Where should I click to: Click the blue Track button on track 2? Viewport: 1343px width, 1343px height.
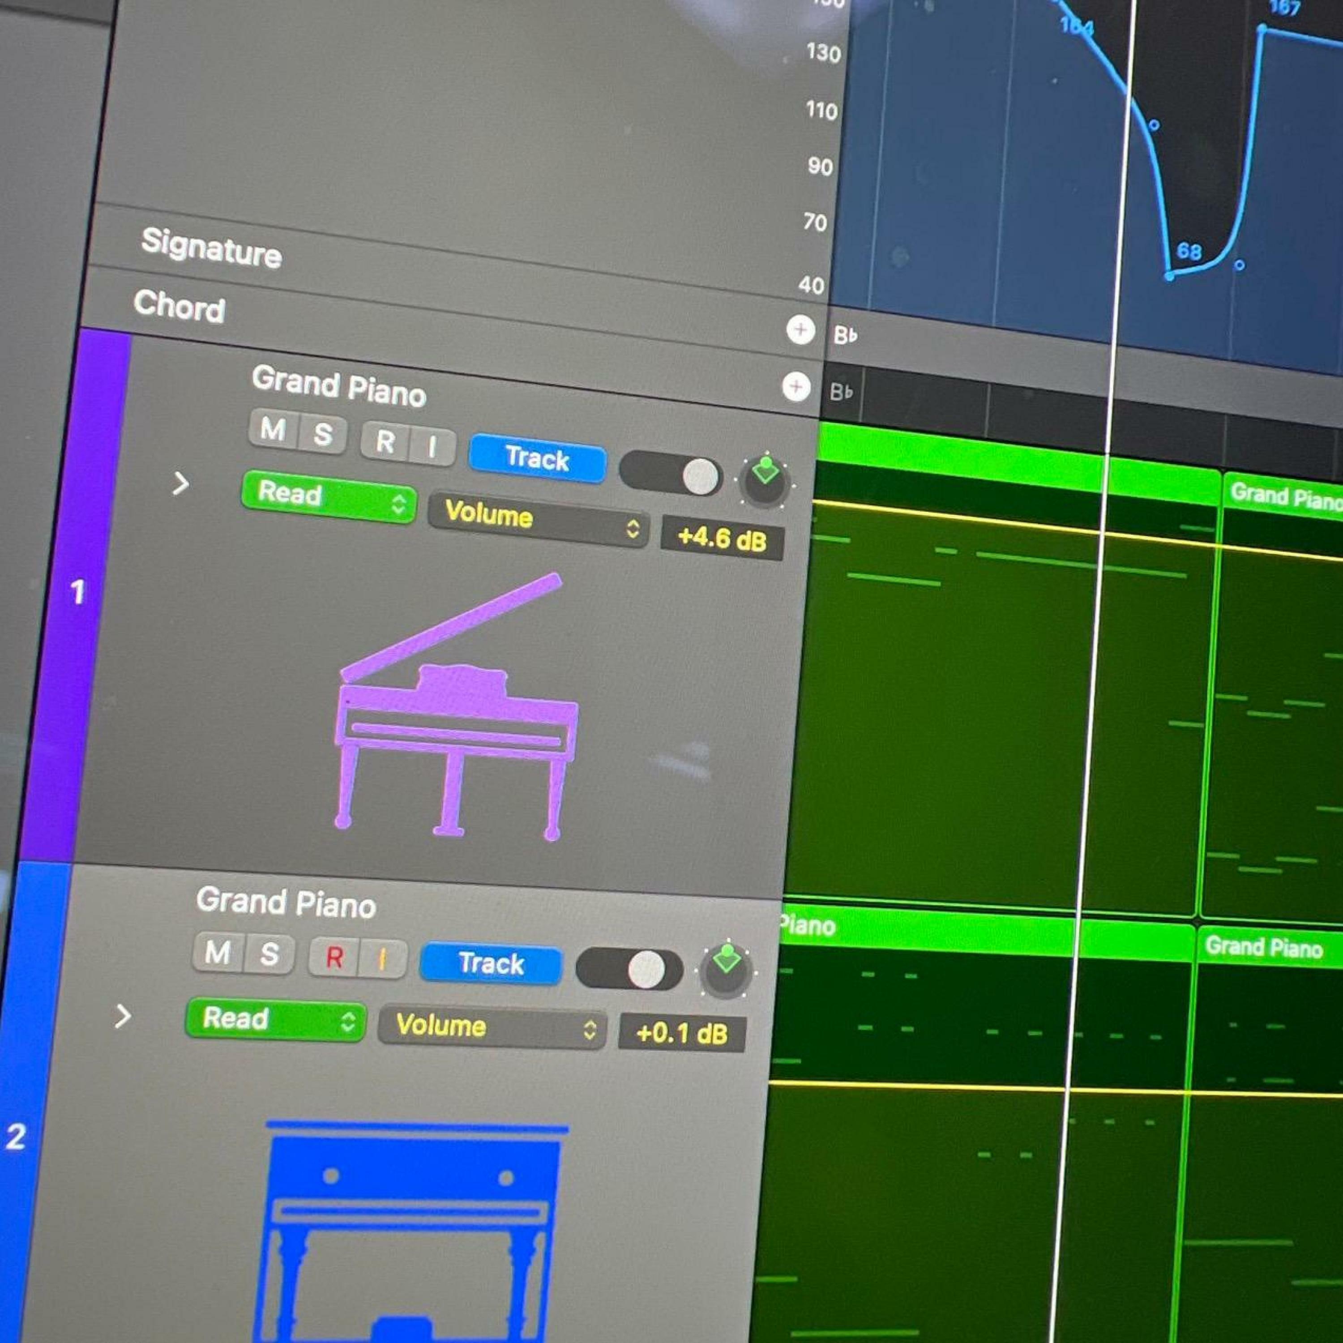click(x=492, y=963)
